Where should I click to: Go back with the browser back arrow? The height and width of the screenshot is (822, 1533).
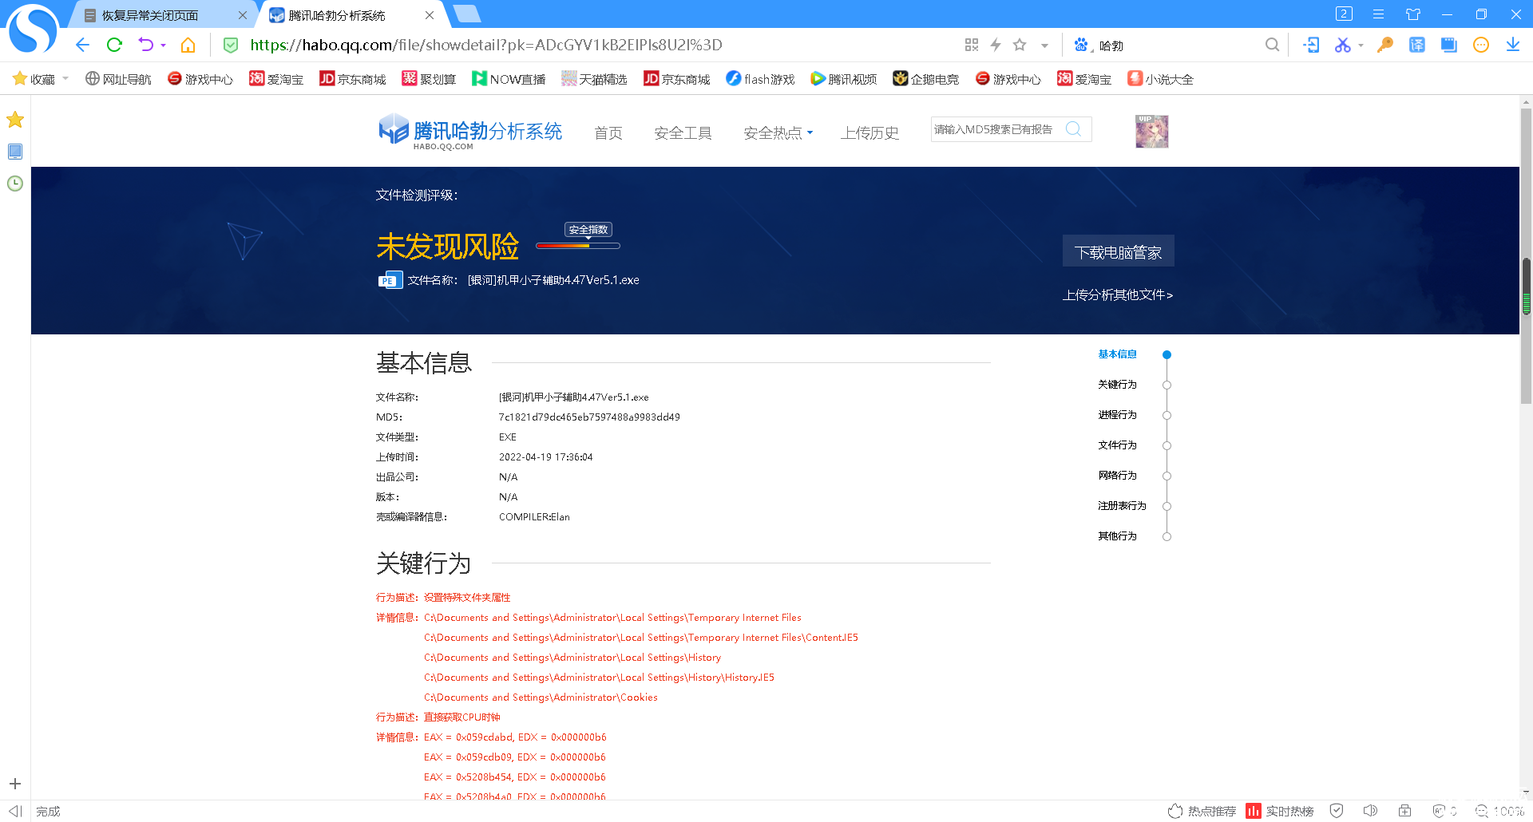click(82, 45)
